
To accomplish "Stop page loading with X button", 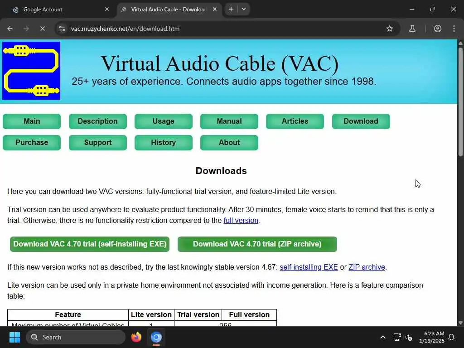I will click(43, 29).
